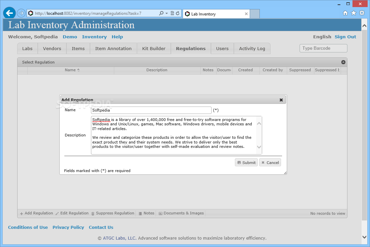This screenshot has width=370, height=247.
Task: Open the ATGC Labs, LLC link
Action: (120, 238)
